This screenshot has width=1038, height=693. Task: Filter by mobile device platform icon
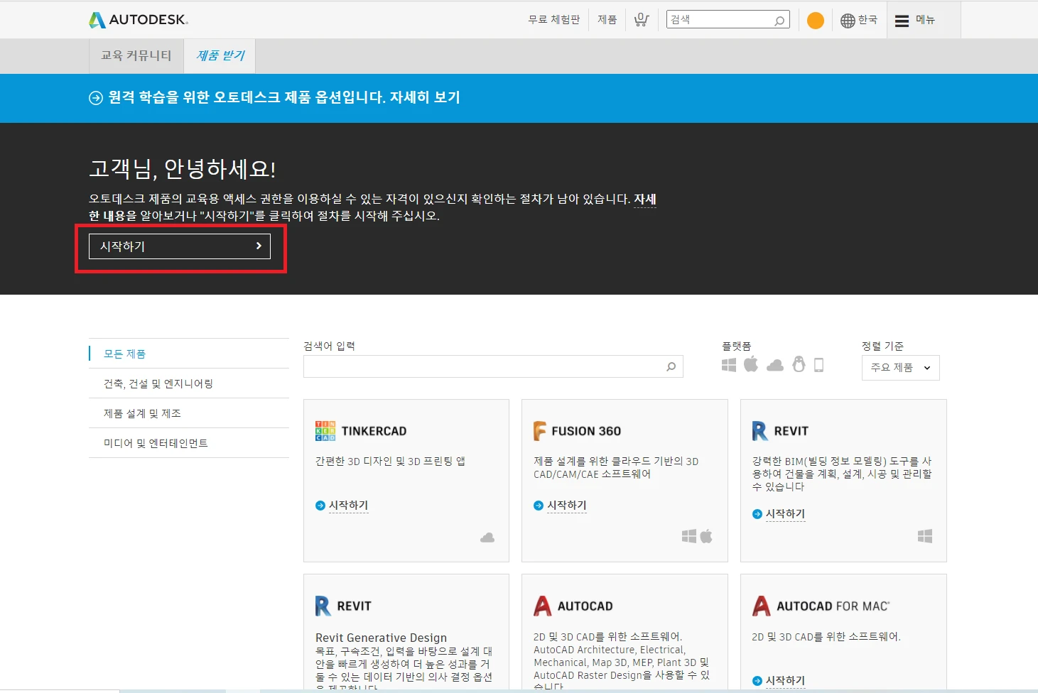(818, 365)
